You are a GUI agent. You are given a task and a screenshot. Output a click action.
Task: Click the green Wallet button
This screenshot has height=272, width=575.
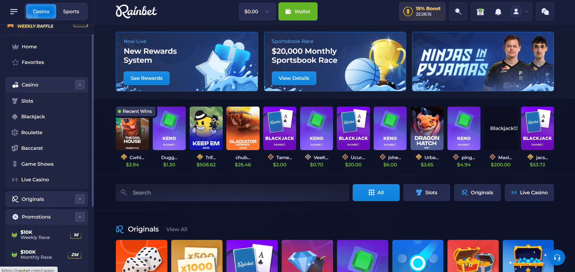(x=298, y=11)
